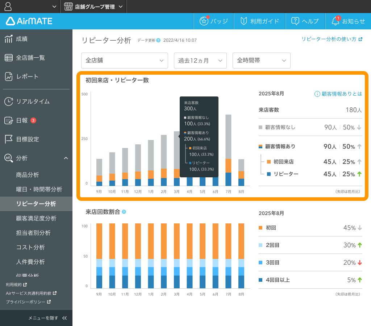
Task: Open the 全店舗 store dropdown
Action: tap(125, 61)
